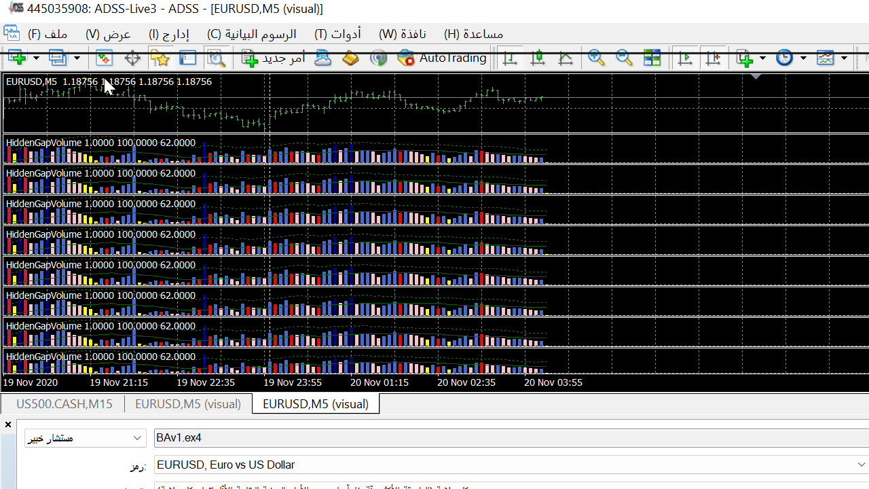The height and width of the screenshot is (489, 869).
Task: Toggle the AutoTrading button
Action: click(x=443, y=58)
